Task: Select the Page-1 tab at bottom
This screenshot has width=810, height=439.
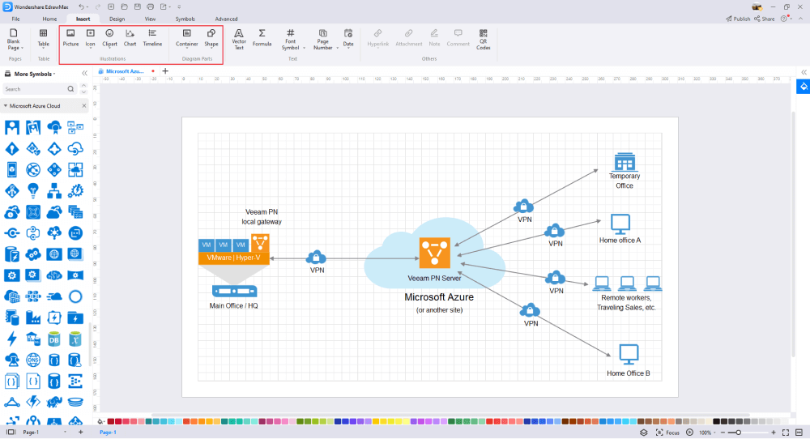Action: coord(108,433)
